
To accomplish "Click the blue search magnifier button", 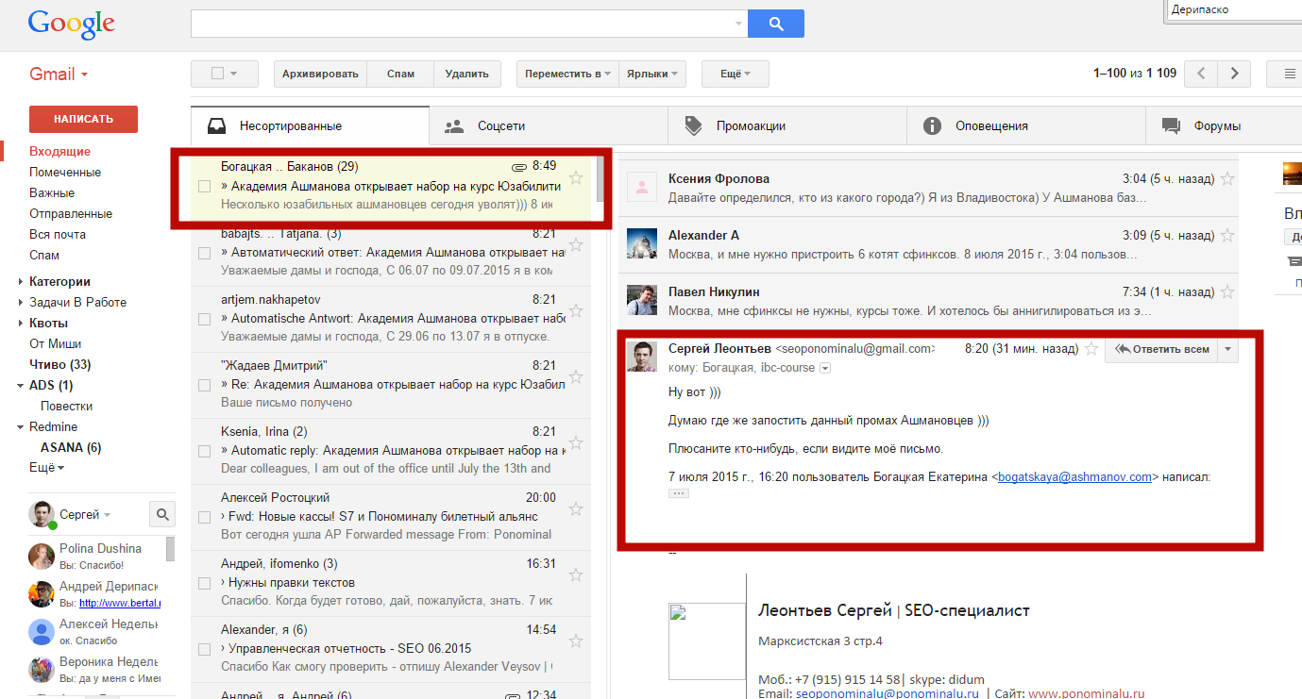I will (x=775, y=24).
